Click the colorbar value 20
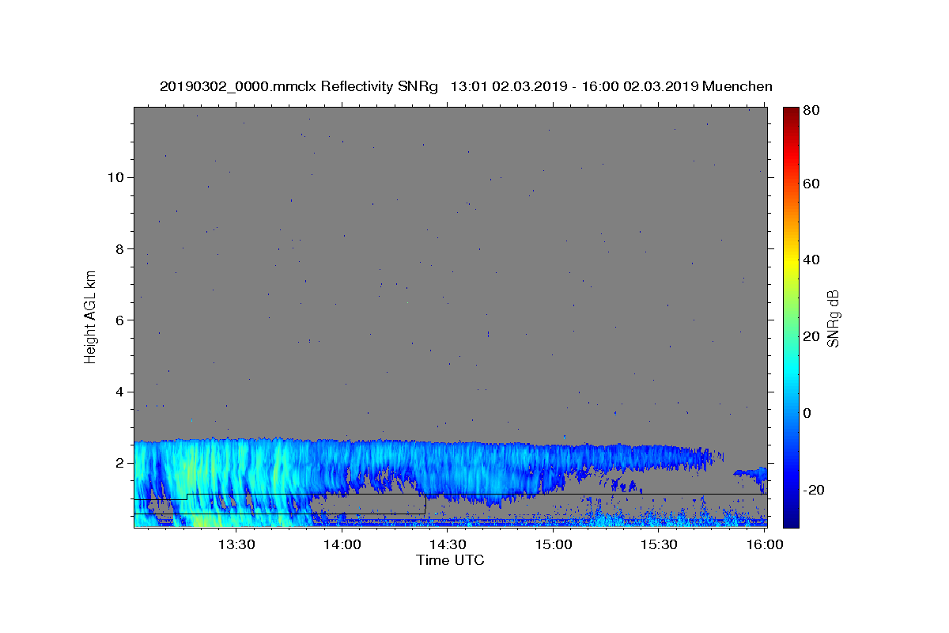The image size is (949, 633). (x=812, y=336)
